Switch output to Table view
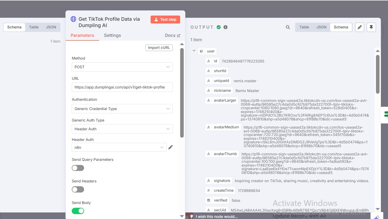The width and height of the screenshot is (388, 219). [304, 27]
